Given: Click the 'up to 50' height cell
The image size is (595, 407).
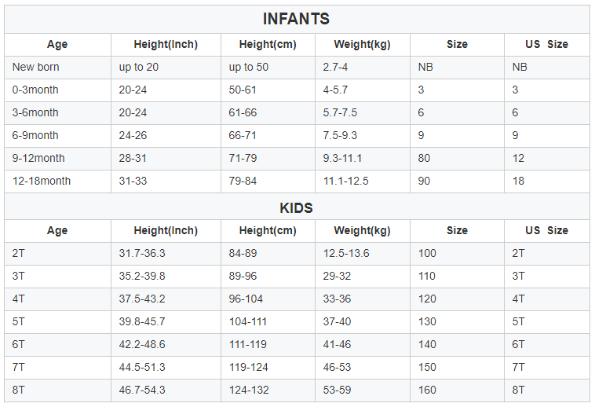Looking at the screenshot, I should pyautogui.click(x=249, y=68).
